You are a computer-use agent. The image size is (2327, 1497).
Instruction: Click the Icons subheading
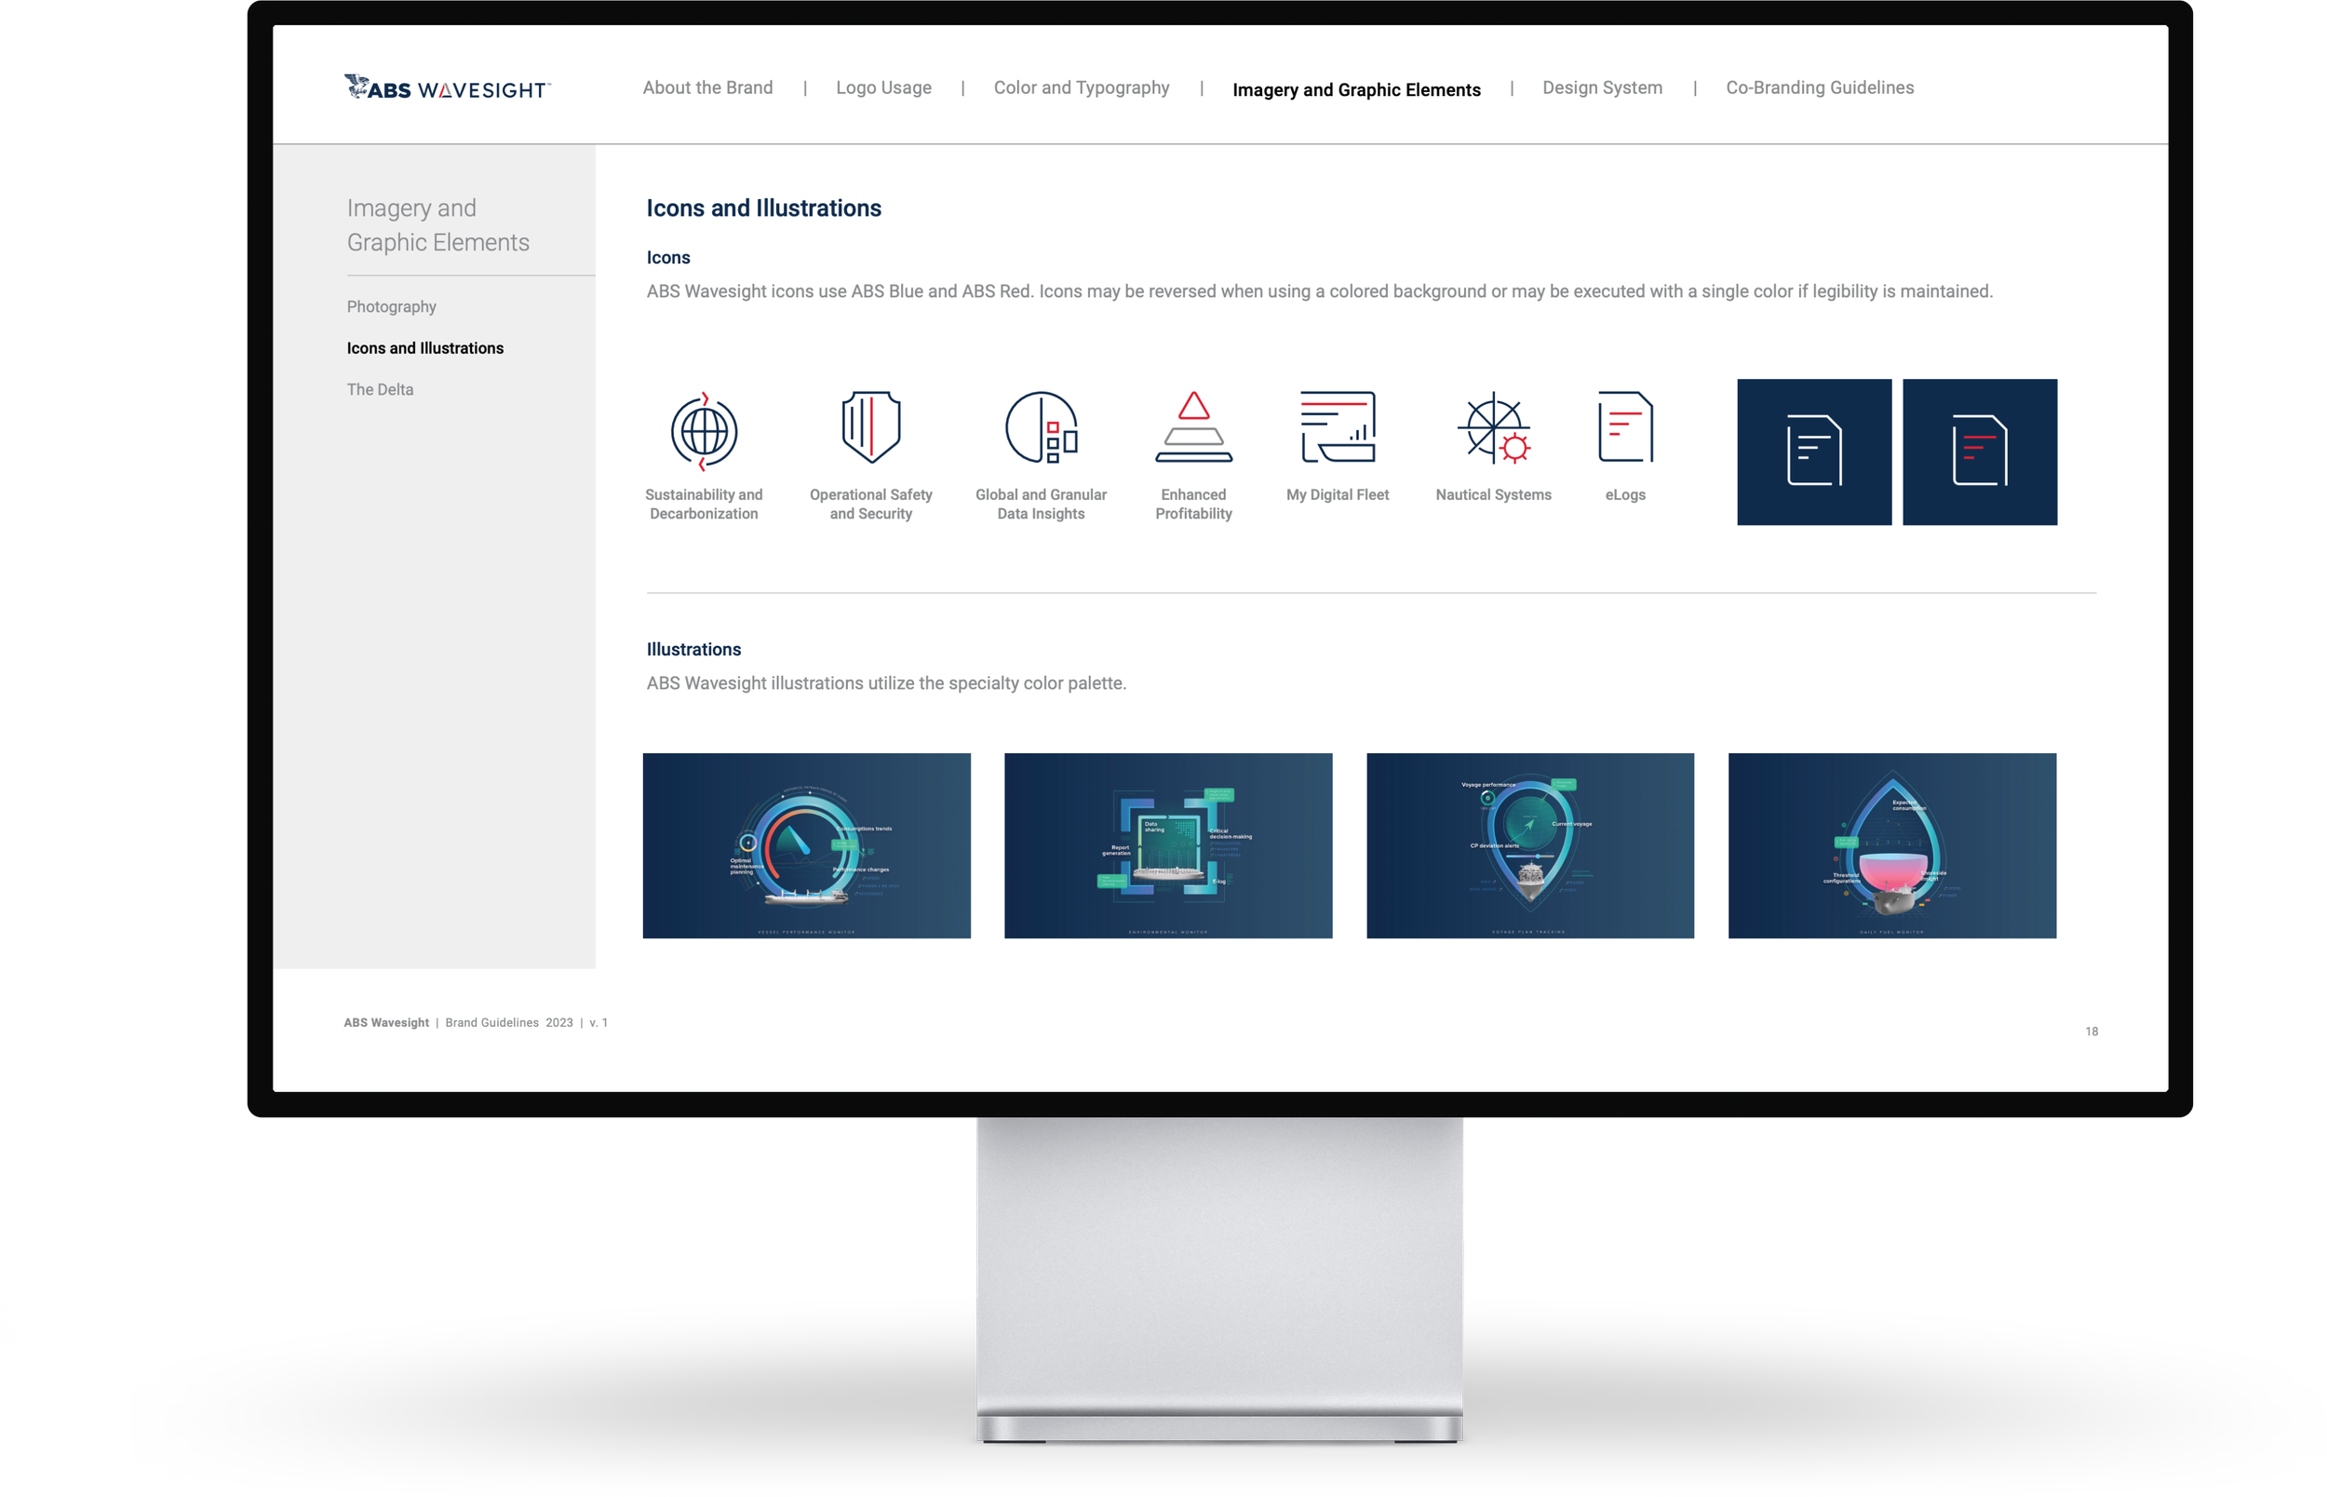668,258
